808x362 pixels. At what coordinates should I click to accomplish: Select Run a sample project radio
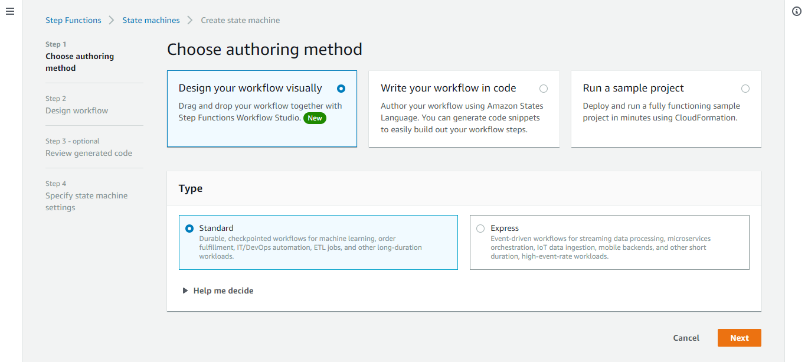[x=745, y=89]
